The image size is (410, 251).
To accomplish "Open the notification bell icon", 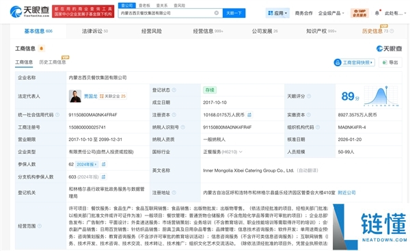I will (x=377, y=13).
